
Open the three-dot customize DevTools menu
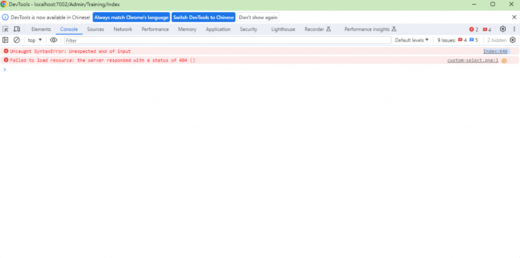point(514,29)
